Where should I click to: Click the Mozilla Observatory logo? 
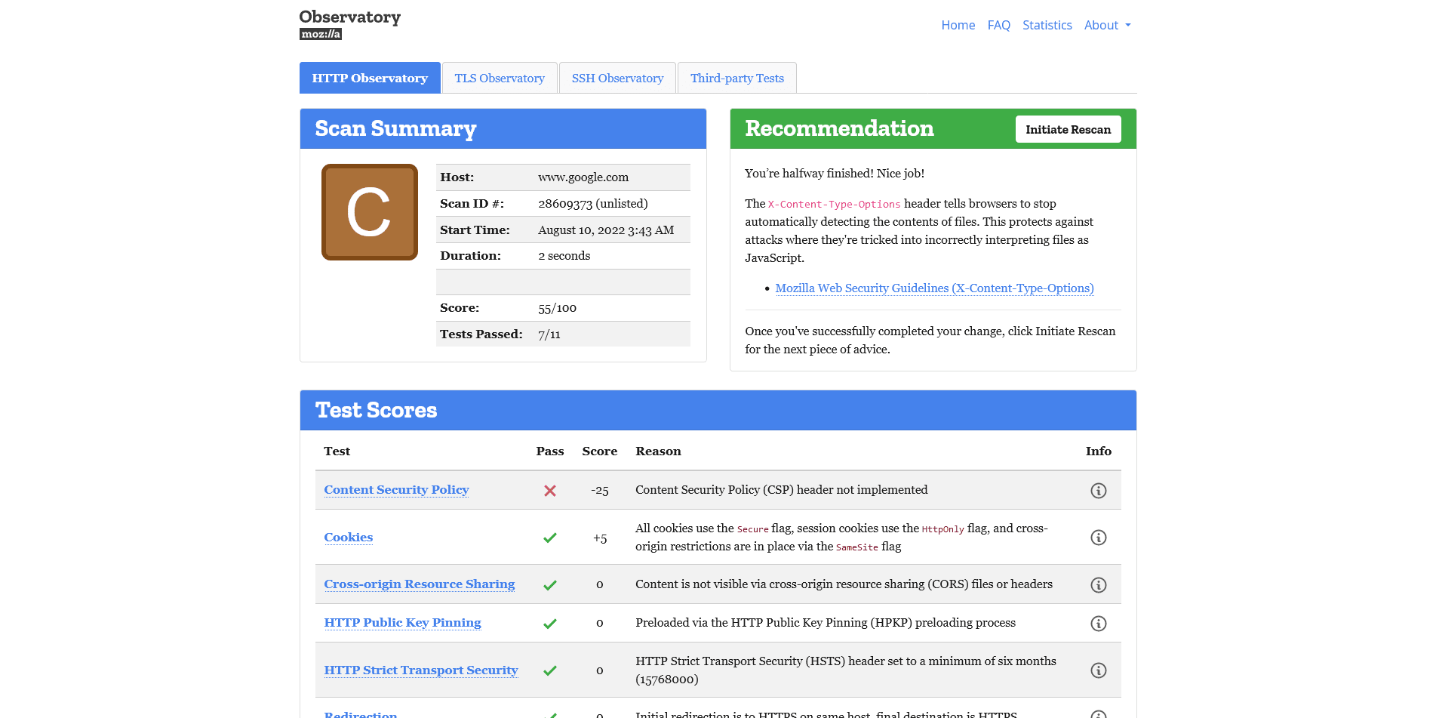tap(349, 23)
